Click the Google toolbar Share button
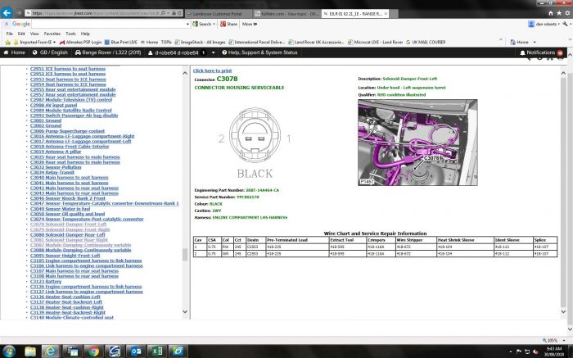This screenshot has width=573, height=358. point(228,24)
